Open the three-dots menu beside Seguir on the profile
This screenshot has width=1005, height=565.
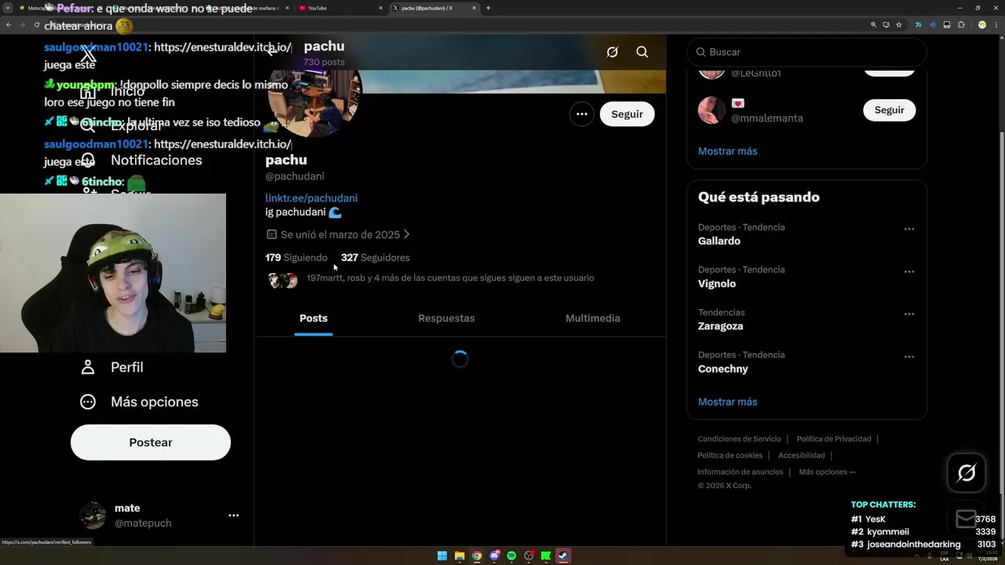(x=582, y=114)
